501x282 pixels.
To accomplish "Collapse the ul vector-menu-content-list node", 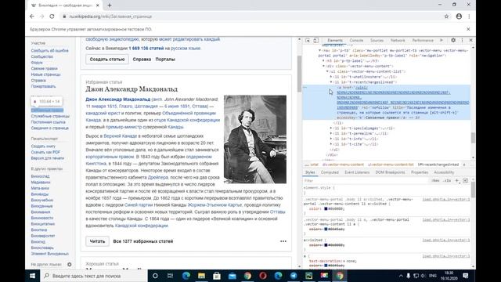I will pyautogui.click(x=327, y=71).
